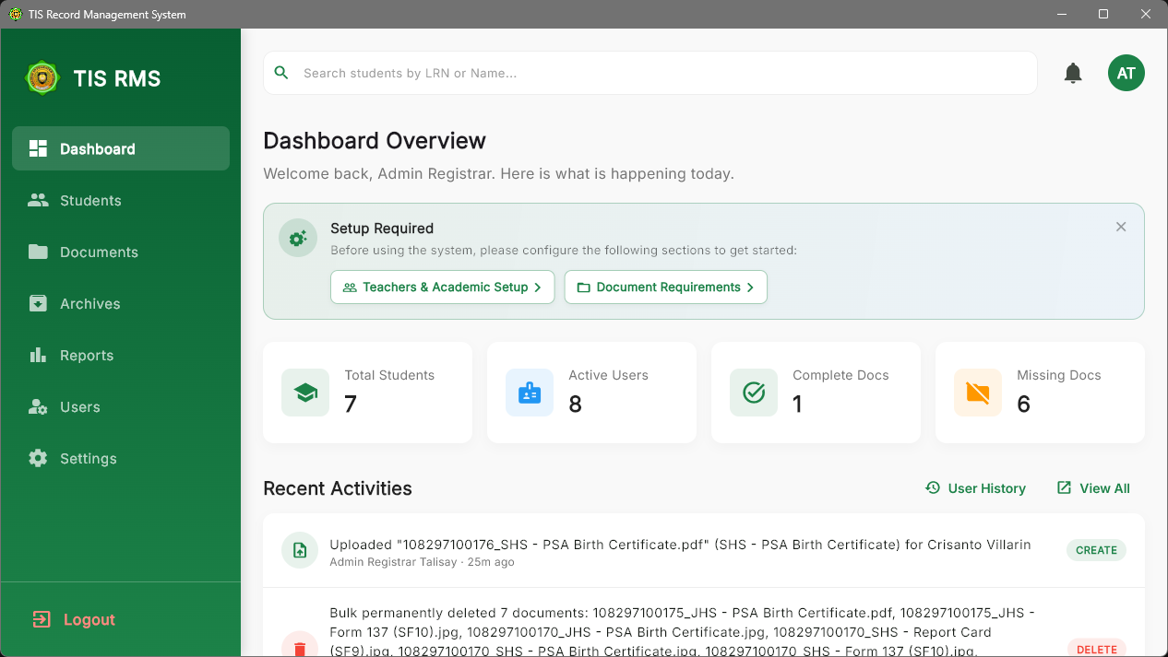Click the Setup Required title text

(382, 229)
